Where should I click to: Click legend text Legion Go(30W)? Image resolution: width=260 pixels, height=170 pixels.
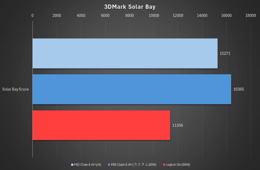pyautogui.click(x=178, y=165)
